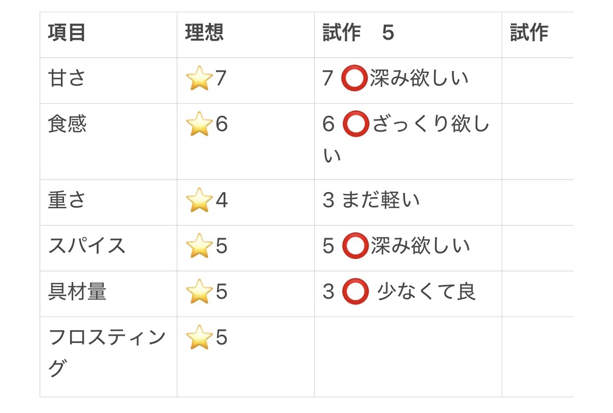This screenshot has width=613, height=413.
Task: Click the star icon in the 食感 row
Action: click(x=199, y=125)
